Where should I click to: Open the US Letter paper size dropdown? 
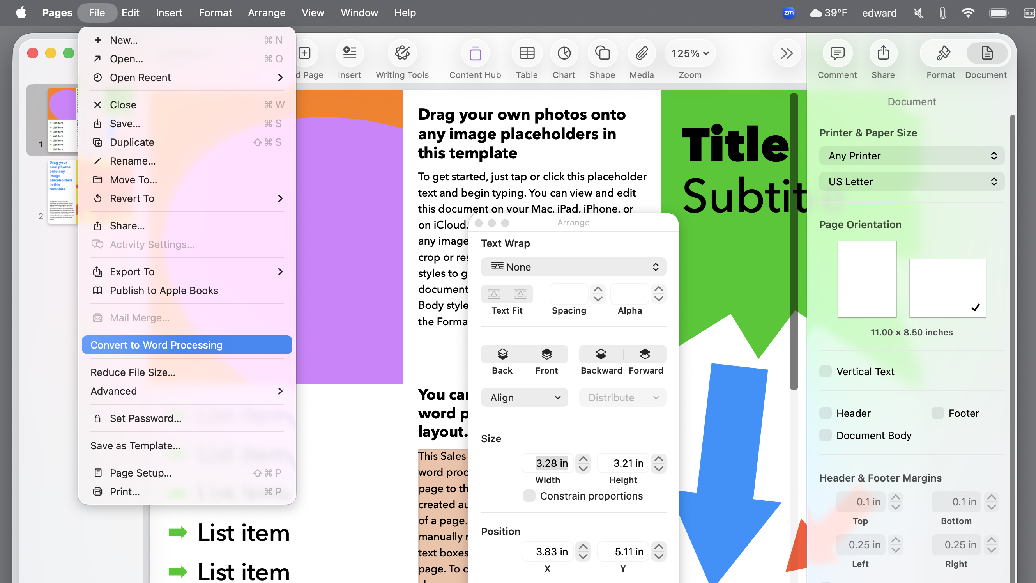coord(911,181)
